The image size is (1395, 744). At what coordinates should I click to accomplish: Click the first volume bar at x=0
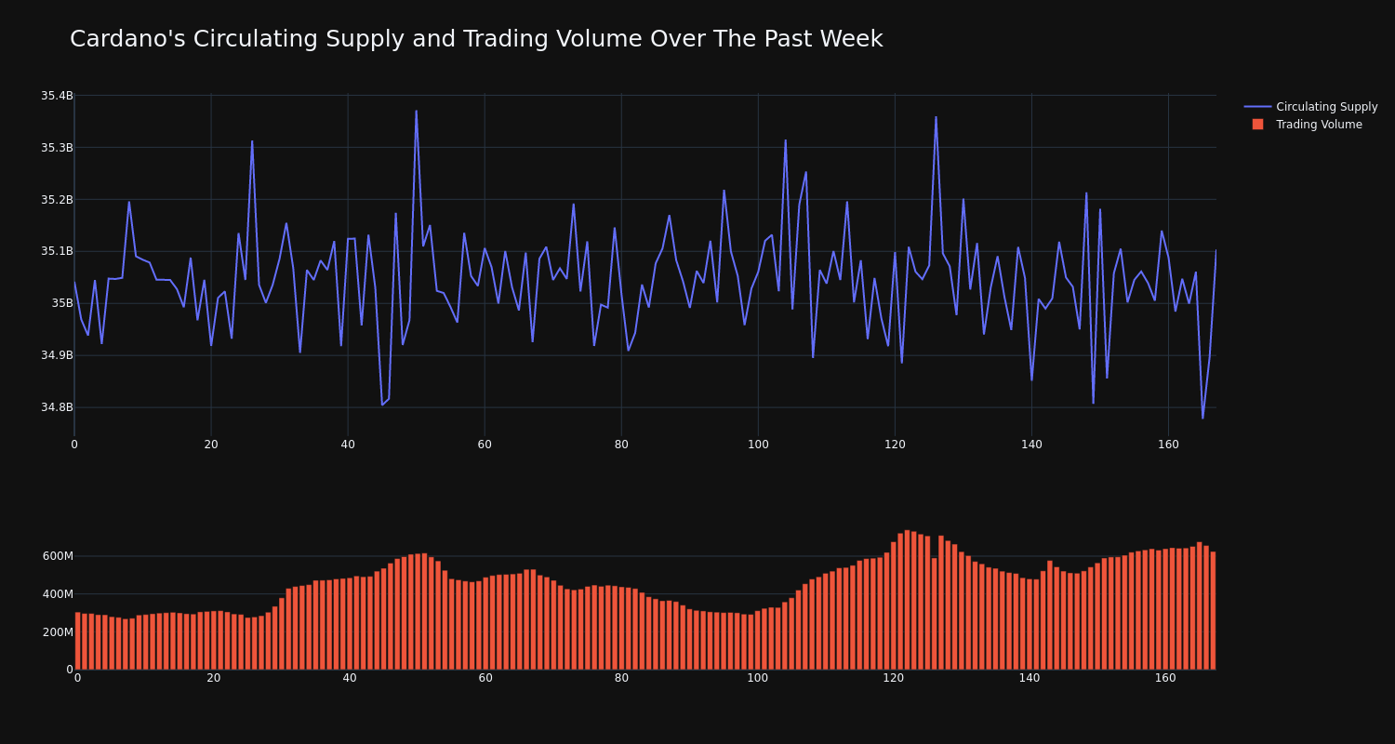[77, 641]
